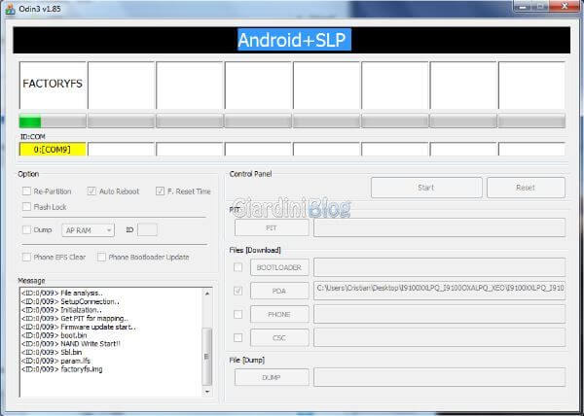Viewport: 584px width, 416px height.
Task: Click the Message log scroll up arrow
Action: coord(207,294)
